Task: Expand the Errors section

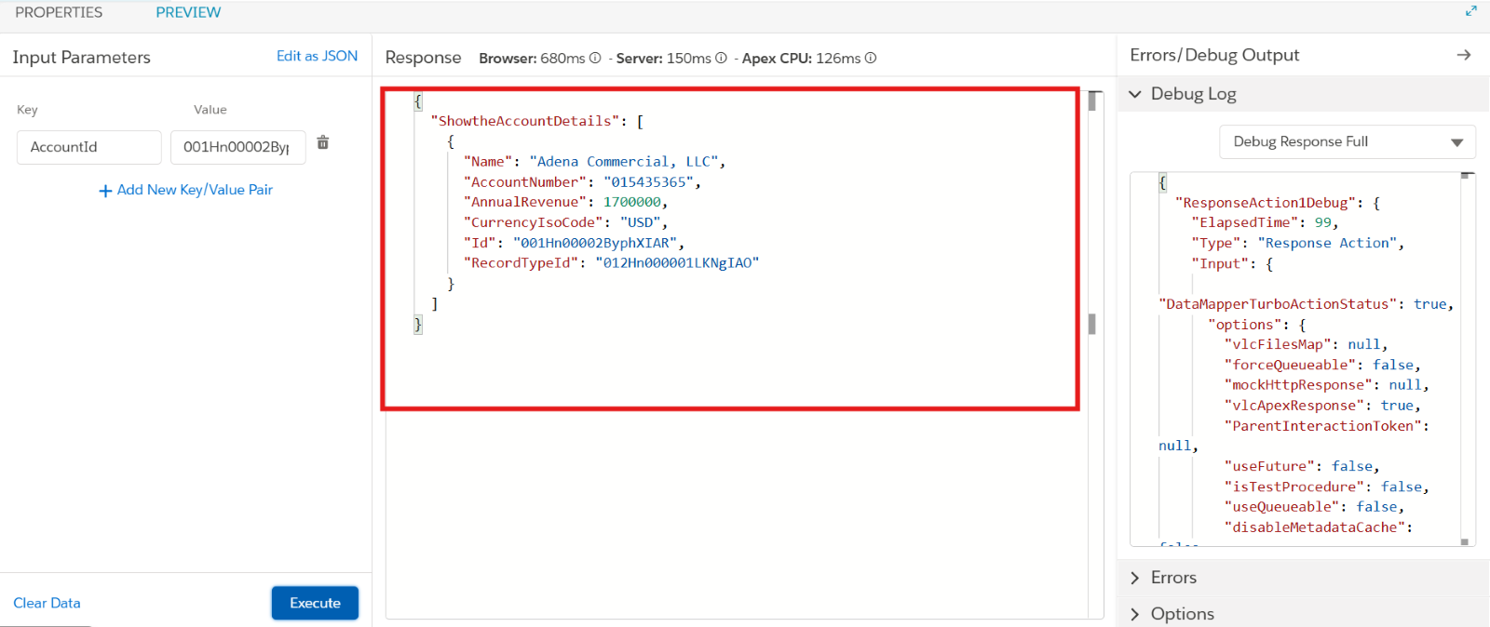Action: click(1135, 578)
